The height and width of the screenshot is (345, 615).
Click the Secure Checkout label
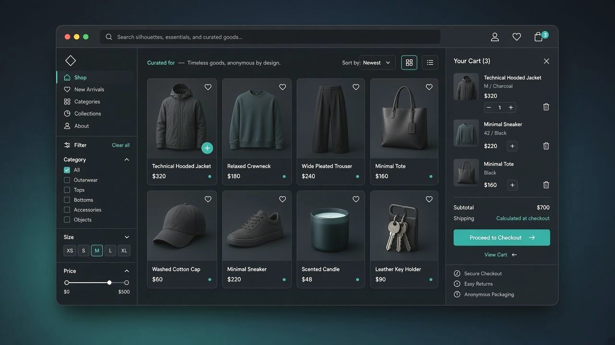tap(483, 274)
